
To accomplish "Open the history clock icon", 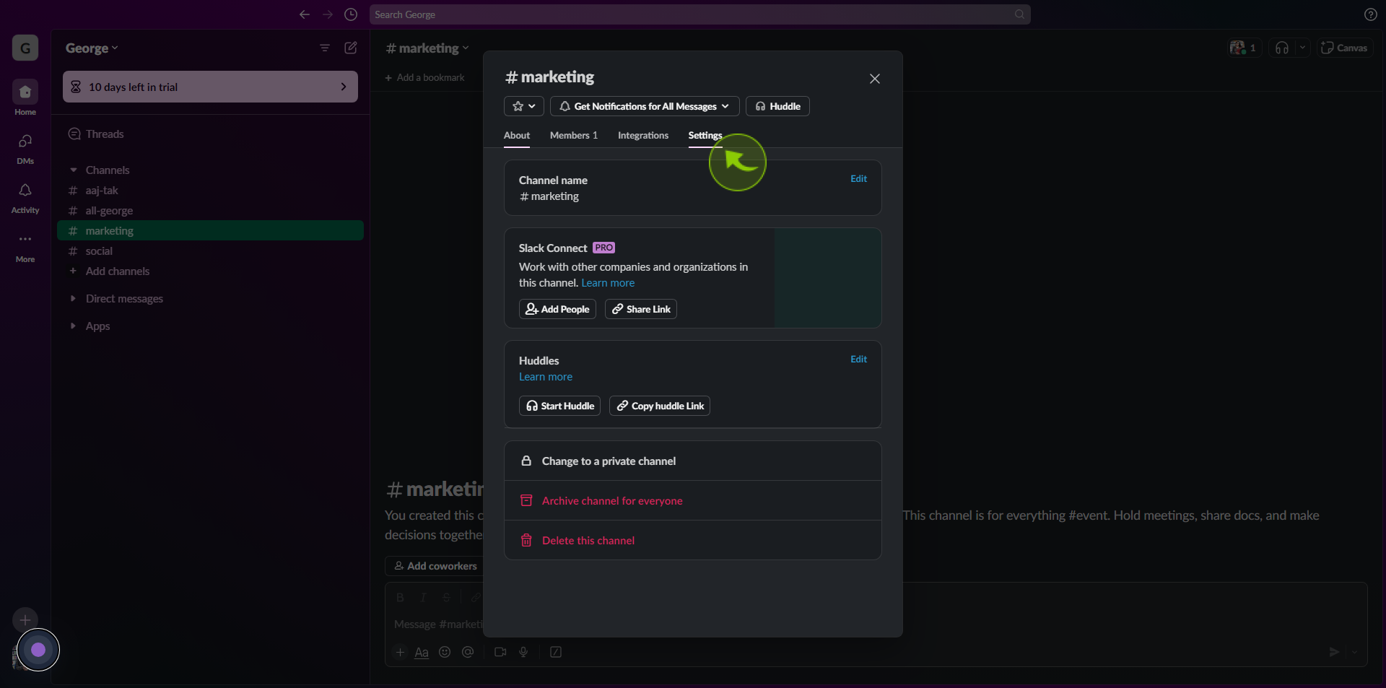I will [351, 14].
